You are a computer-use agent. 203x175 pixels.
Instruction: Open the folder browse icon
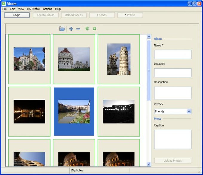(x=62, y=29)
